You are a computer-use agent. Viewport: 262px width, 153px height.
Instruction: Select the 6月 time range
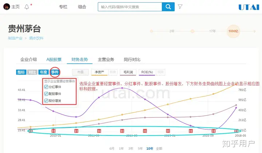[112, 149]
